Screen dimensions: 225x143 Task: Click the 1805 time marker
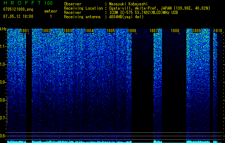coord(111,31)
